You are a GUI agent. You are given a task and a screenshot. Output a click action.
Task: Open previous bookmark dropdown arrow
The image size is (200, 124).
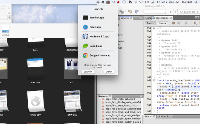click(182, 23)
